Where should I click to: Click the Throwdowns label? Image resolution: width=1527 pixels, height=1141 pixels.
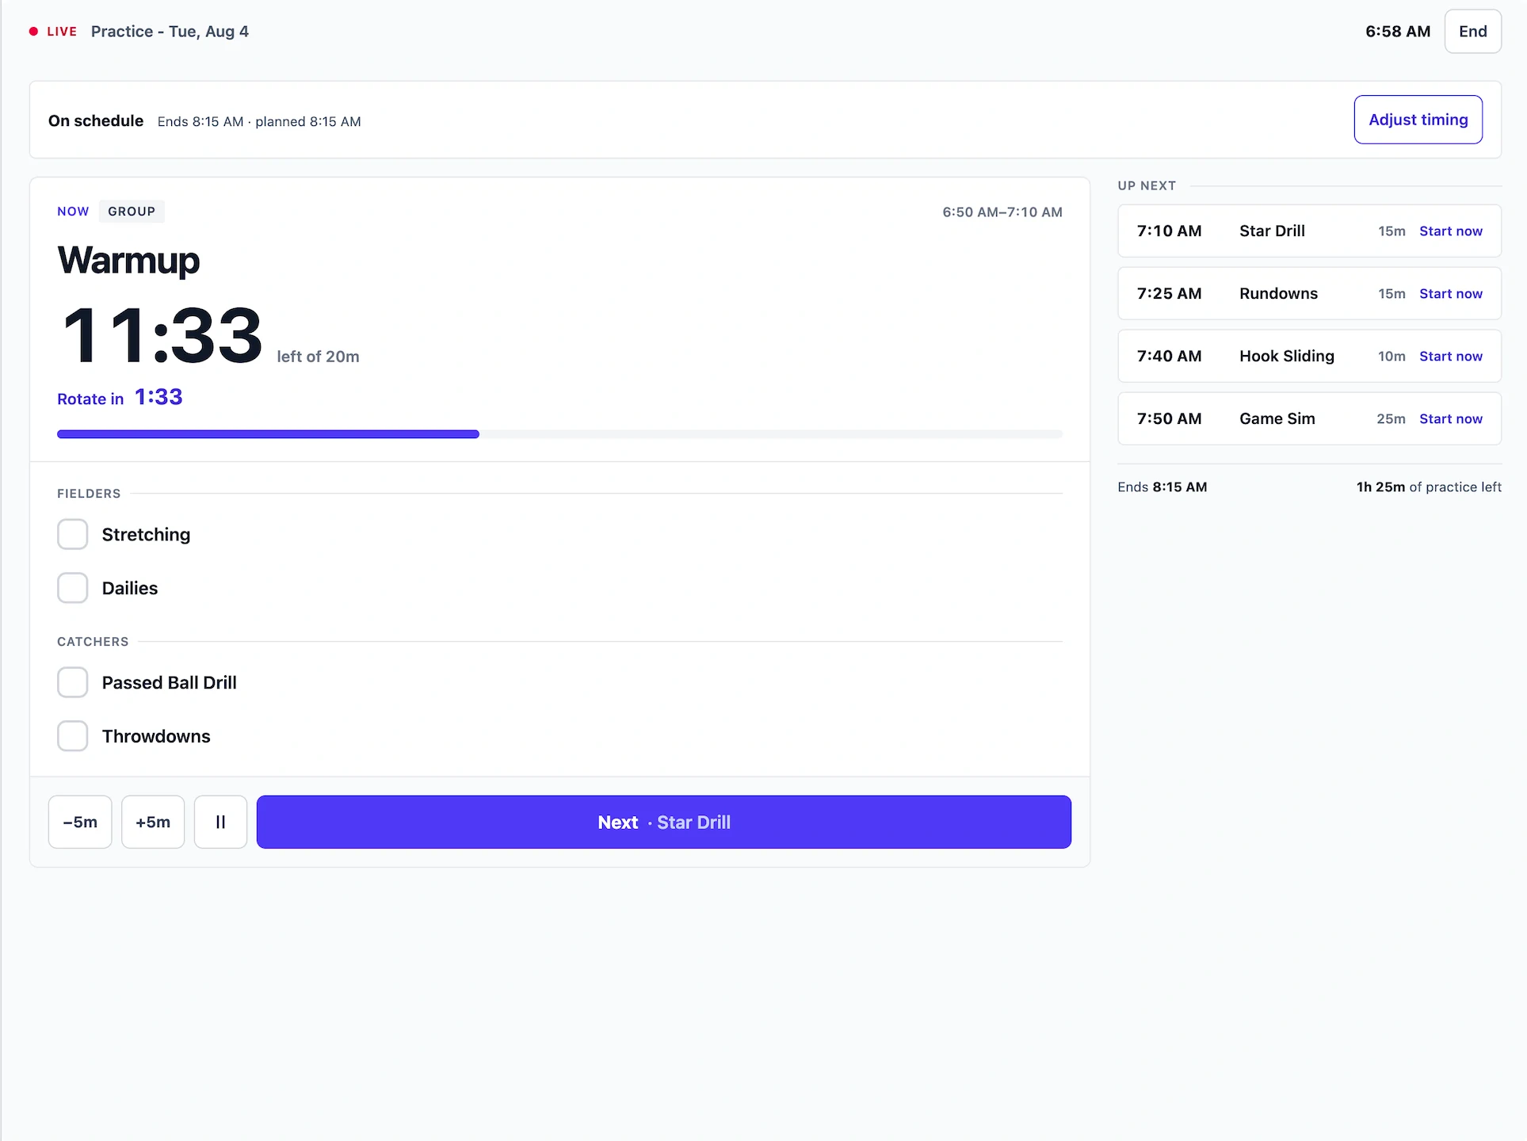point(156,737)
